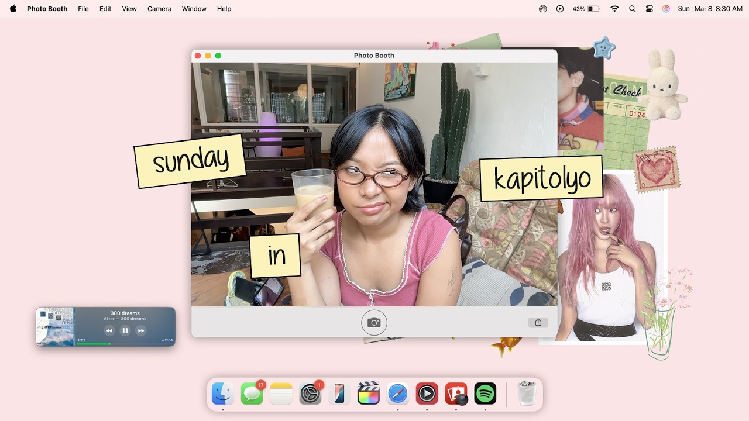Click the 300 dreams progress bar
Screen dimensions: 749x421
125,343
